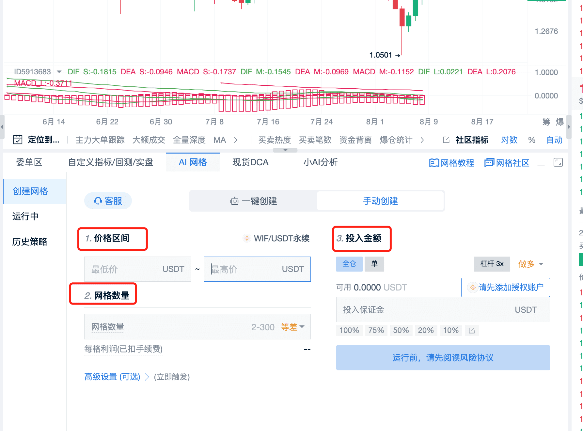583x431 pixels.
Task: Click the 筹 chip distribution icon
Action: [546, 122]
